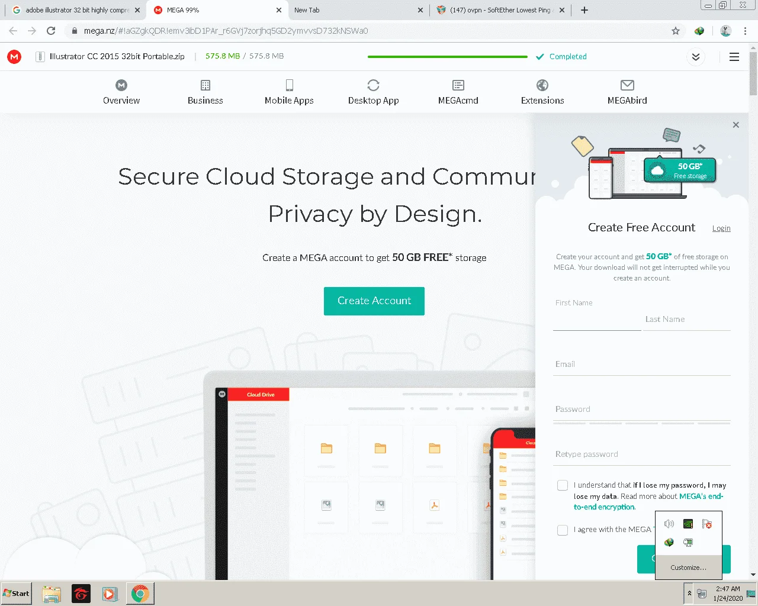Switch to the SoftEther ovpn tab
The width and height of the screenshot is (758, 606).
(x=500, y=10)
